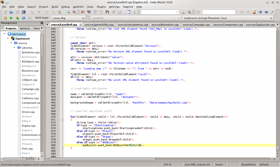This screenshot has height=167, width=280.
Task: Click the New file toolbar icon
Action: (5, 12)
